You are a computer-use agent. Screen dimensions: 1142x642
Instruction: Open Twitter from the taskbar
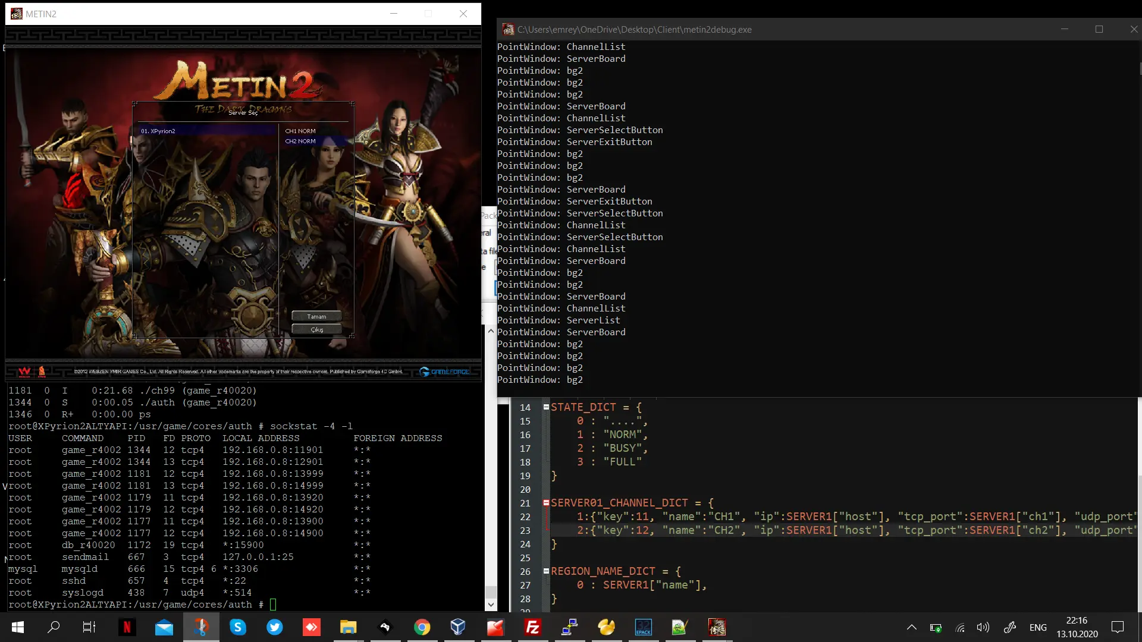(x=275, y=627)
